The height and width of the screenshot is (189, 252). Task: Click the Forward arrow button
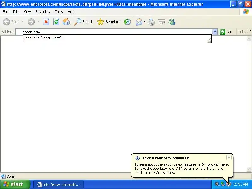pyautogui.click(x=31, y=22)
